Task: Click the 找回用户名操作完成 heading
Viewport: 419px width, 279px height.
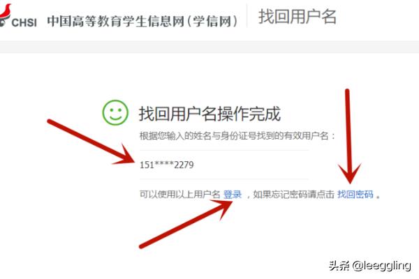Action: 209,114
